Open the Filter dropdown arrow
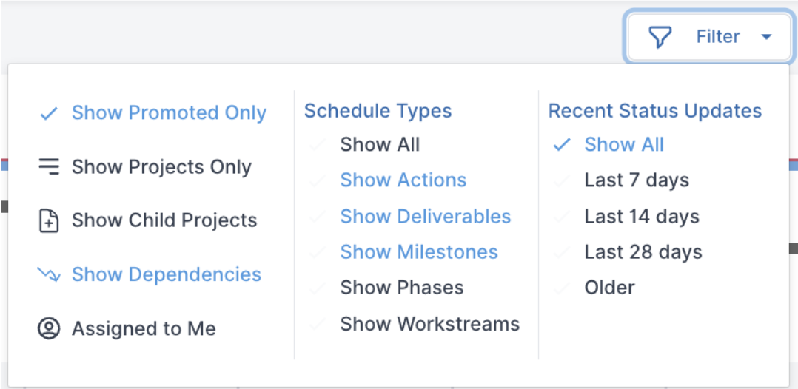The width and height of the screenshot is (798, 389). pyautogui.click(x=766, y=37)
